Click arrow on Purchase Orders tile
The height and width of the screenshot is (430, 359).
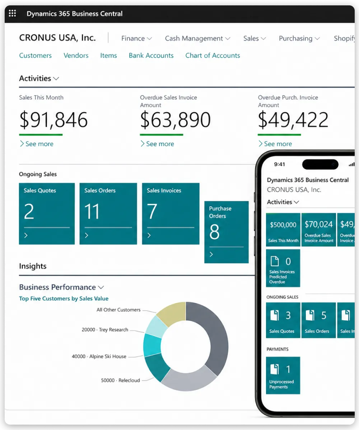211,254
